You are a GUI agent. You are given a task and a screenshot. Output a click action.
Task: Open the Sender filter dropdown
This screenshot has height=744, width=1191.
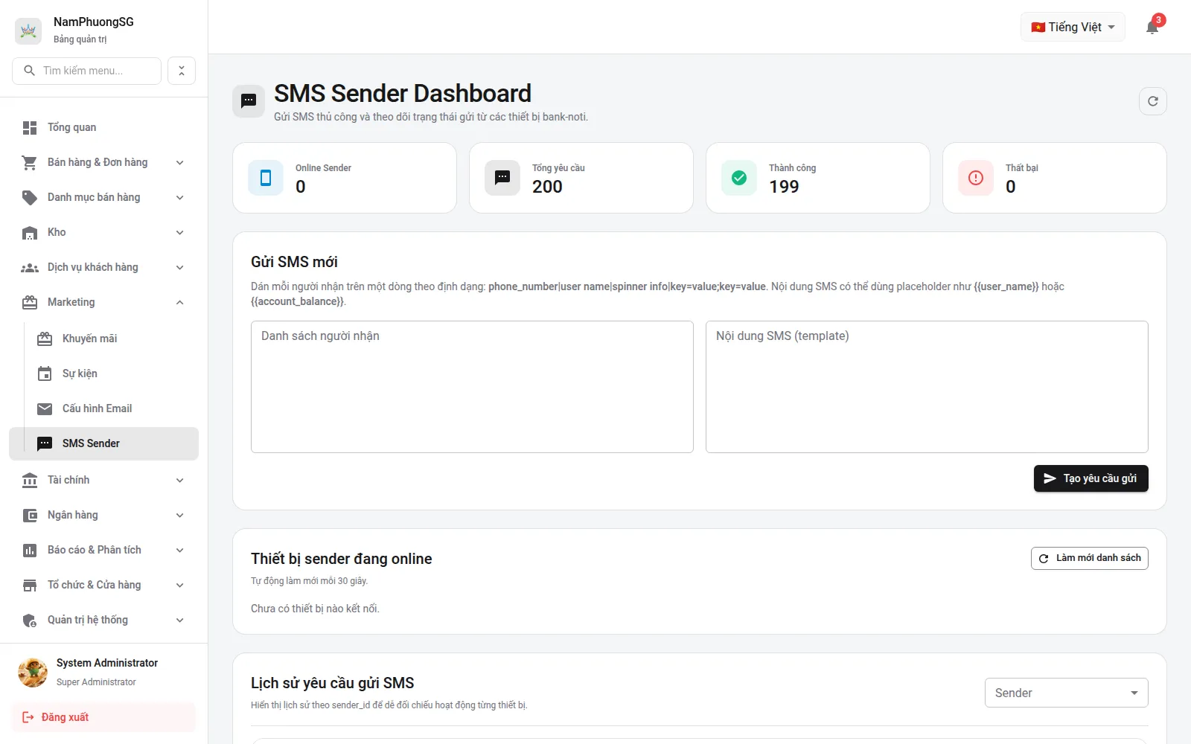tap(1066, 693)
